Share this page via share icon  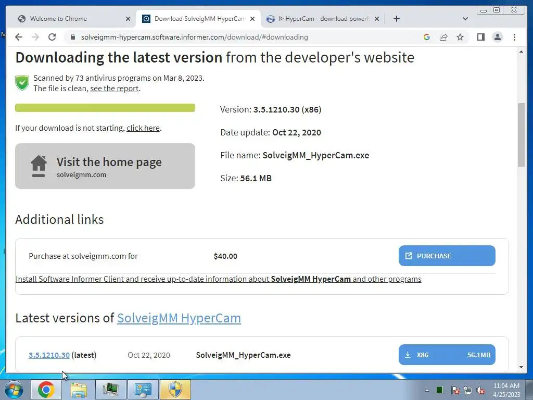click(443, 37)
